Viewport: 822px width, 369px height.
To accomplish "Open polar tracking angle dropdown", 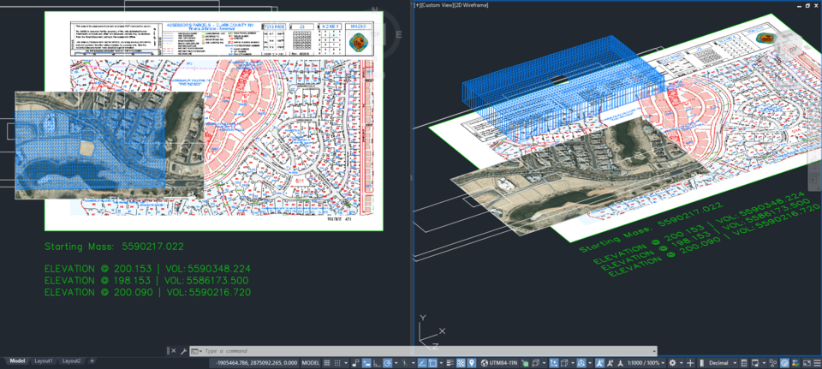I will tap(396, 363).
